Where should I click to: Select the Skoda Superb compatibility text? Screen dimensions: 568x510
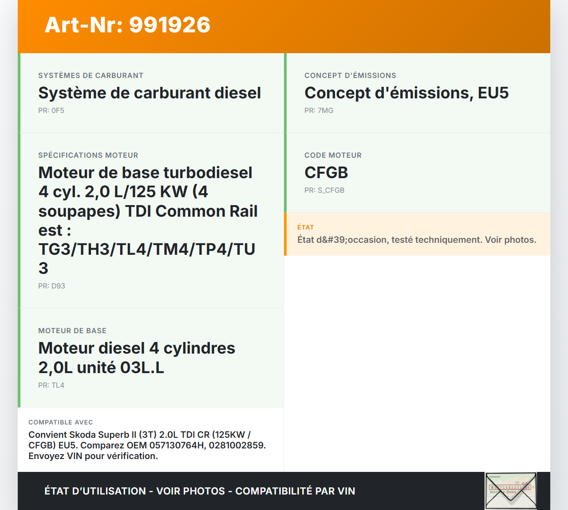pyautogui.click(x=147, y=445)
